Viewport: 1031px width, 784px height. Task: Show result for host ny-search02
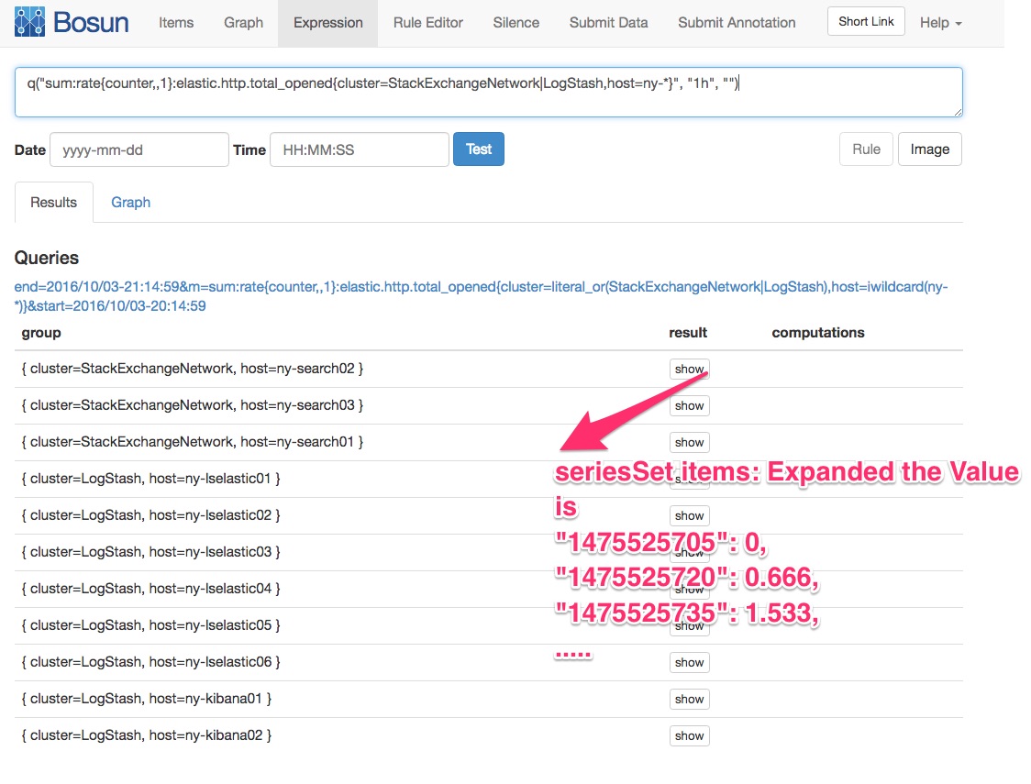pyautogui.click(x=689, y=370)
